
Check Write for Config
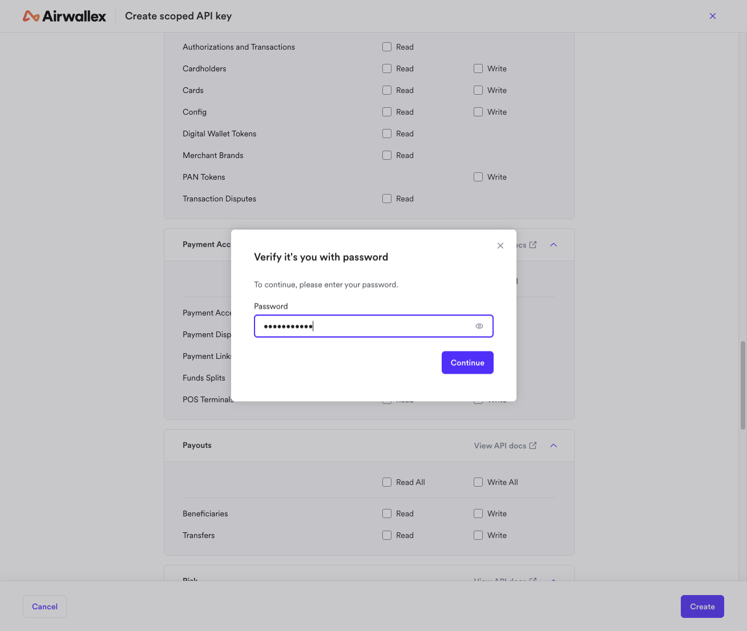coord(478,112)
